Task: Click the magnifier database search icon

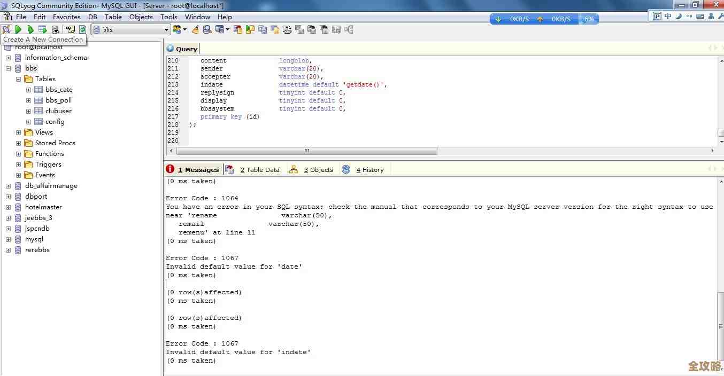Action: pos(207,29)
